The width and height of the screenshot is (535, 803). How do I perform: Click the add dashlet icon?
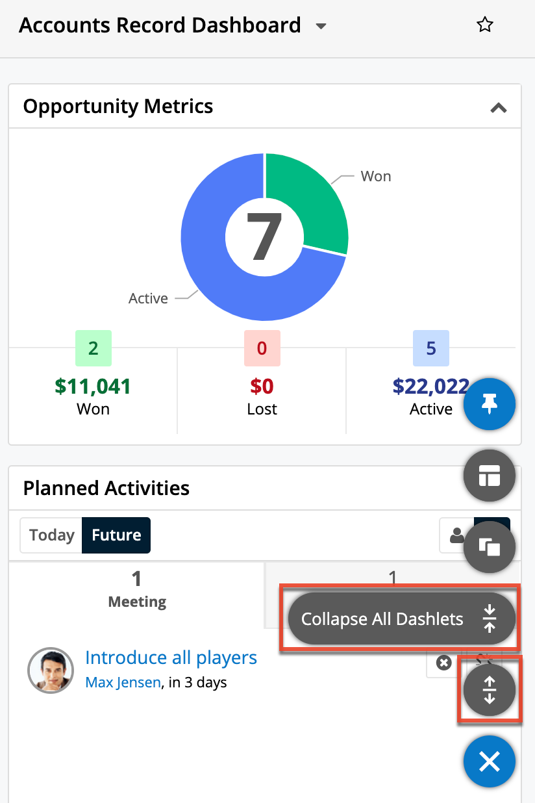pyautogui.click(x=490, y=547)
